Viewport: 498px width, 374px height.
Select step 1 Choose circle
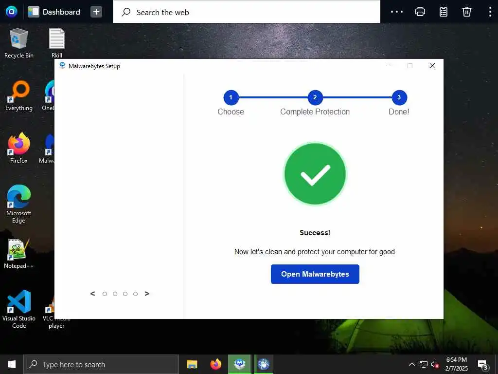231,97
